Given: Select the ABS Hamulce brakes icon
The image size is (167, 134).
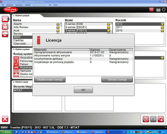Looking at the screenshot, I should 16,71.
